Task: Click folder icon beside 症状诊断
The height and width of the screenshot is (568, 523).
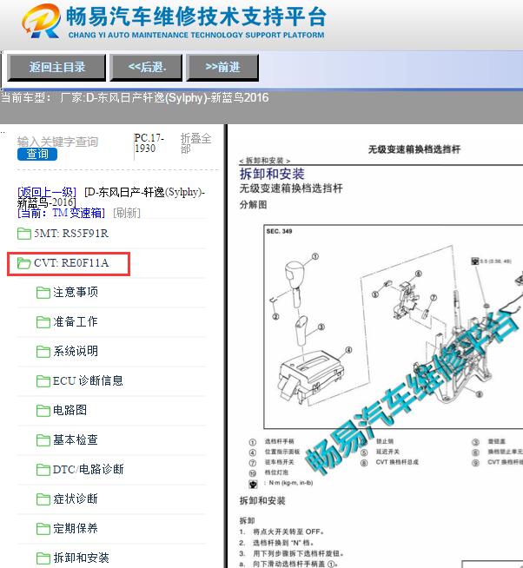Action: (43, 499)
